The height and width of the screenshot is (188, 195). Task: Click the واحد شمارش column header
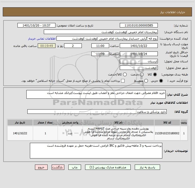(x=70, y=122)
